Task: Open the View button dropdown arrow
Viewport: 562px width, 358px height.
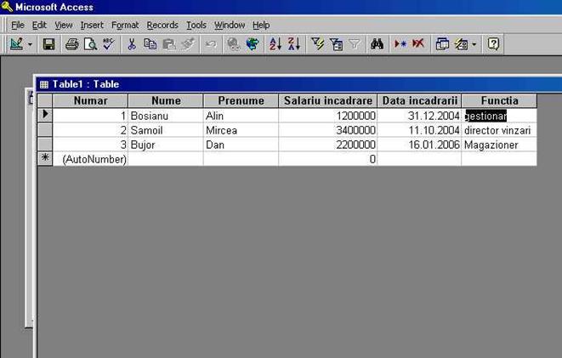Action: 31,43
